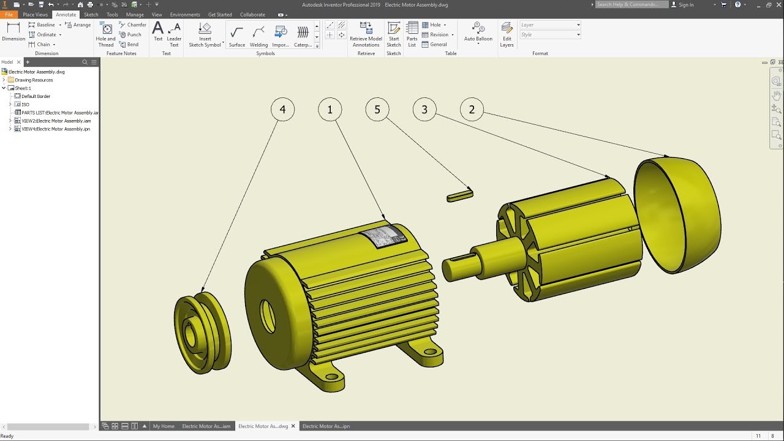Open the Hole and Thread annotation tool
Viewport: 784px width, 441px height.
click(x=105, y=34)
